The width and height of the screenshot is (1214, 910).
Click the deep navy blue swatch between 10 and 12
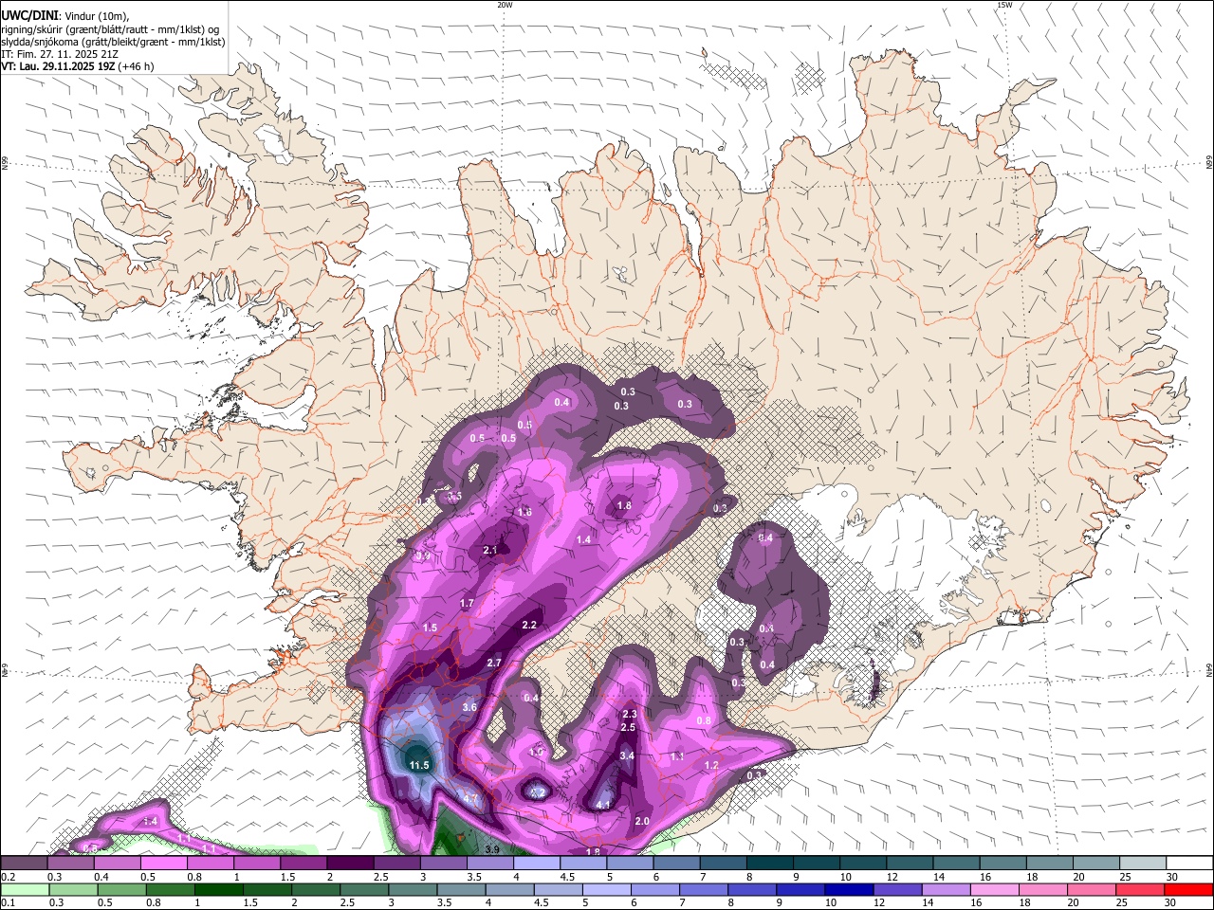point(849,889)
